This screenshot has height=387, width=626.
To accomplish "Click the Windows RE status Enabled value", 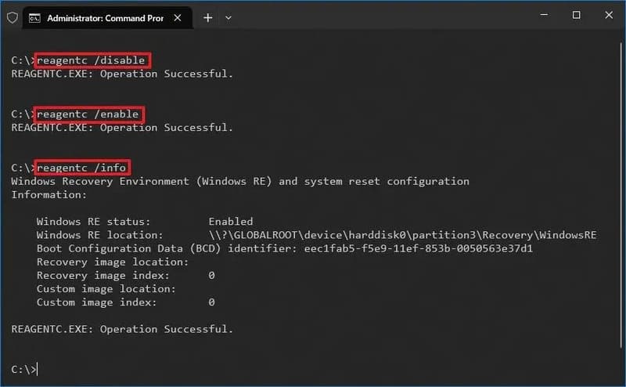I will click(230, 222).
